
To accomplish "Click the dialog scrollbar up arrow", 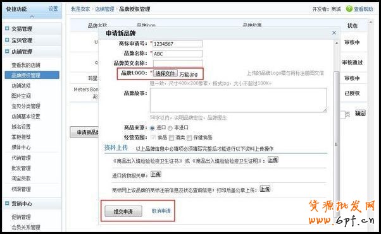I will pyautogui.click(x=337, y=44).
